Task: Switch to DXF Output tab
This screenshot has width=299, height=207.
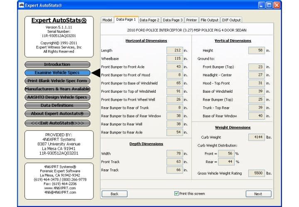Action: point(230,20)
